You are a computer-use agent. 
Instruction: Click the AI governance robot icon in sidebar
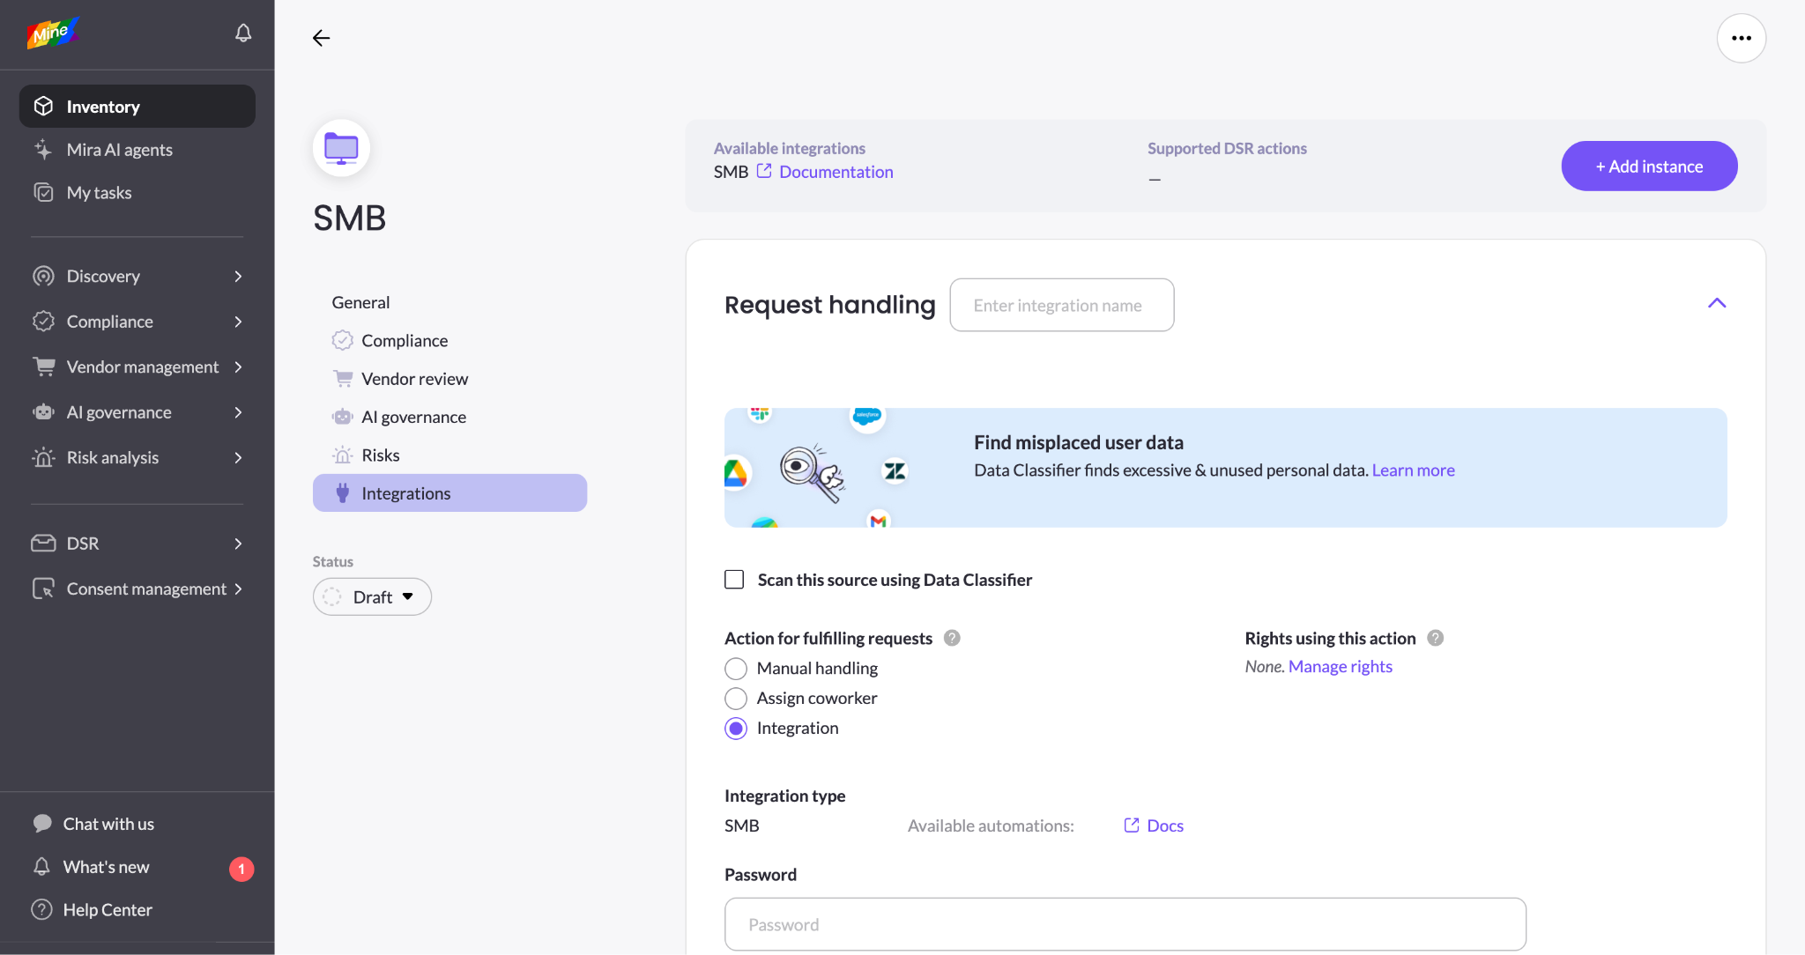(43, 412)
